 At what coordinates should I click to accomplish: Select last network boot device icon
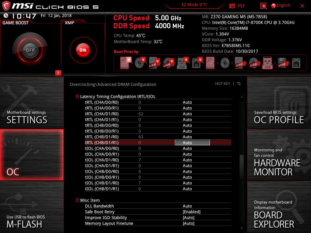296,63
